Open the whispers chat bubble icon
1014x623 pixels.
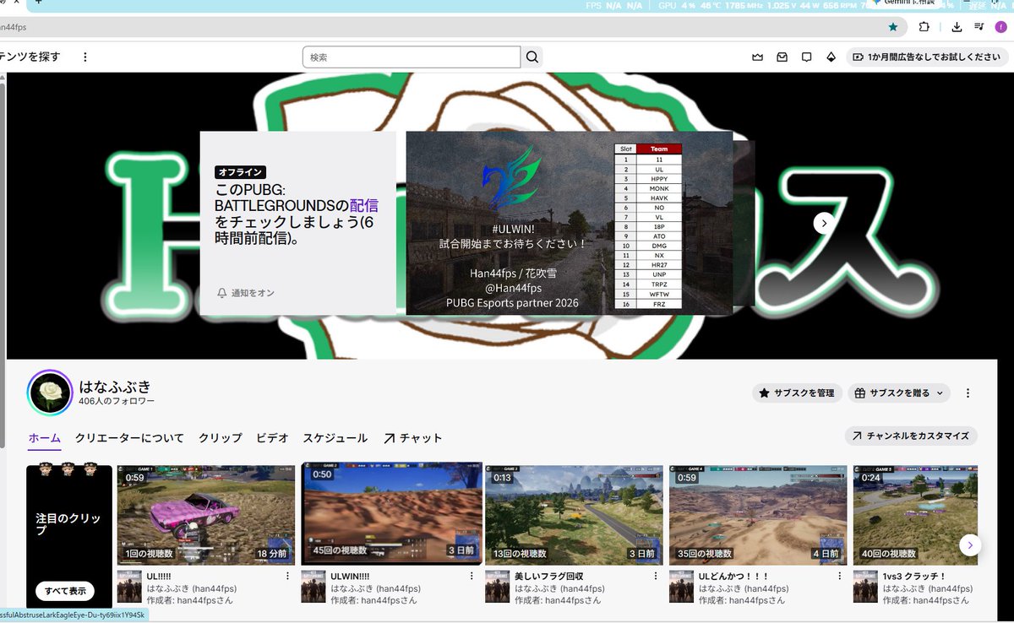click(x=806, y=57)
